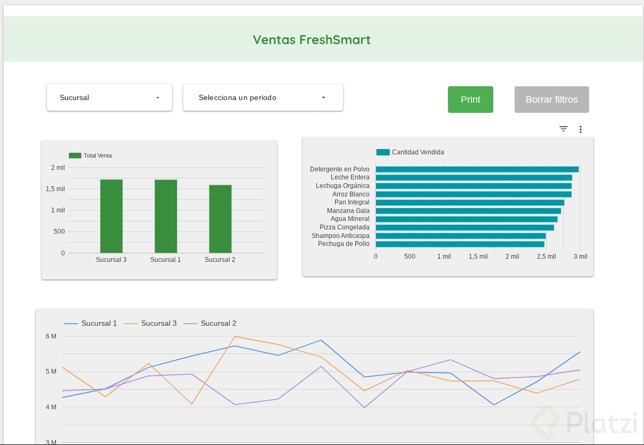
Task: Click the Cantidad Vendida legend swatch
Action: click(383, 152)
